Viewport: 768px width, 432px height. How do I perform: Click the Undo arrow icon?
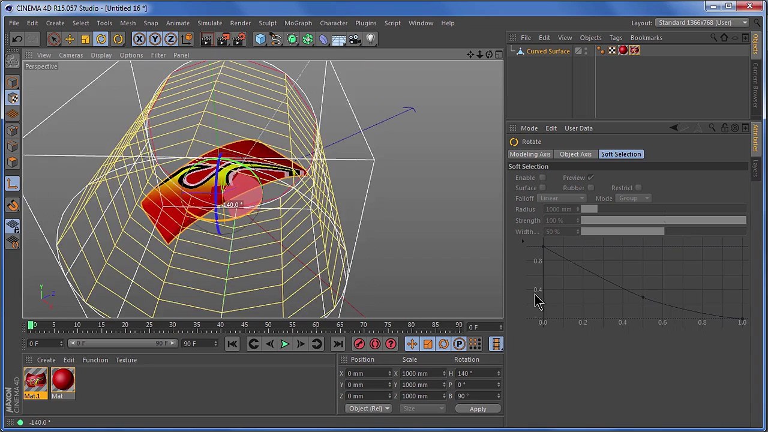click(17, 39)
